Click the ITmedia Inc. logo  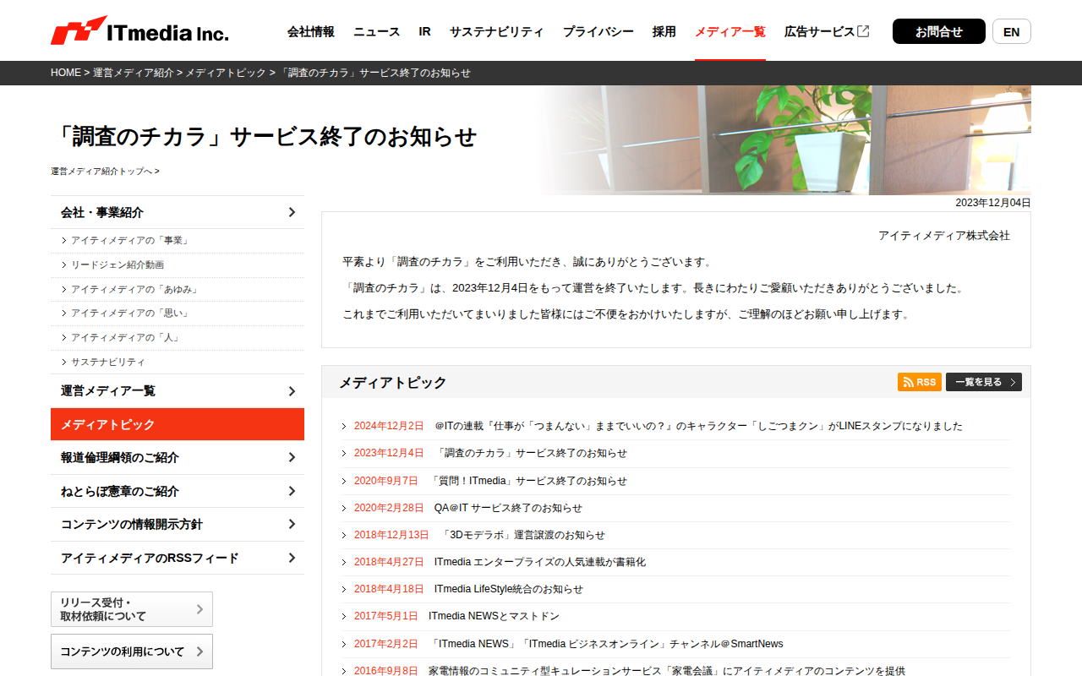coord(139,31)
